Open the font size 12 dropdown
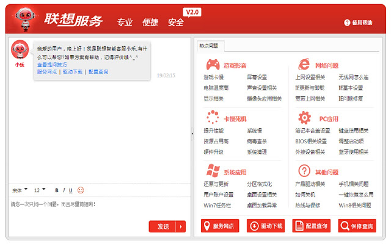The image size is (391, 244). [x=40, y=190]
